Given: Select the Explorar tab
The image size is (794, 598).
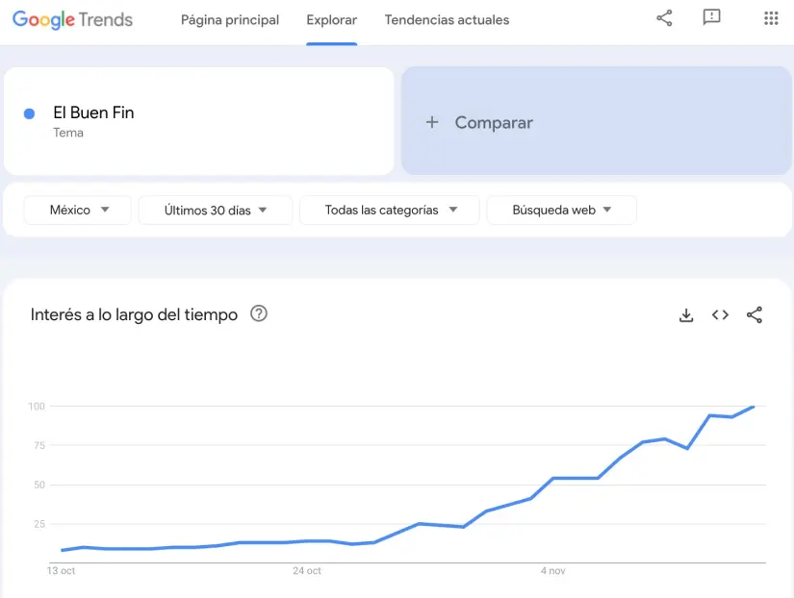Looking at the screenshot, I should [x=332, y=20].
